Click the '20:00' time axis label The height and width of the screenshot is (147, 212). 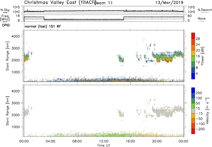(157, 141)
